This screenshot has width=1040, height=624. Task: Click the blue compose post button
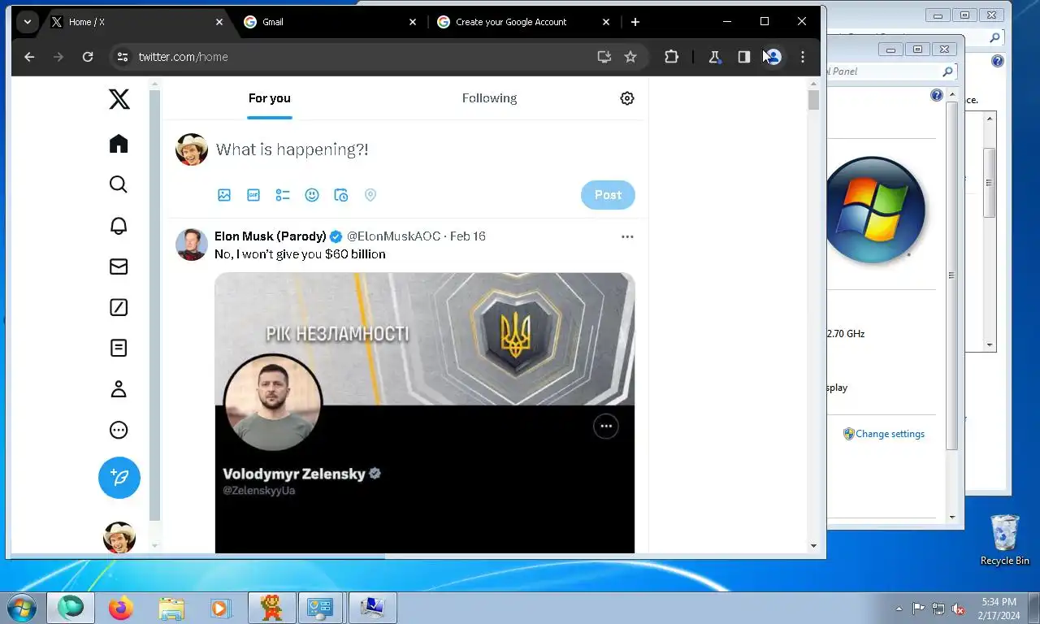pyautogui.click(x=119, y=478)
